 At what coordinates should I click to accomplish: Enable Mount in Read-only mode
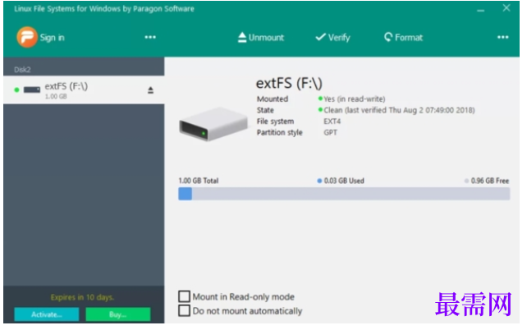pyautogui.click(x=184, y=296)
